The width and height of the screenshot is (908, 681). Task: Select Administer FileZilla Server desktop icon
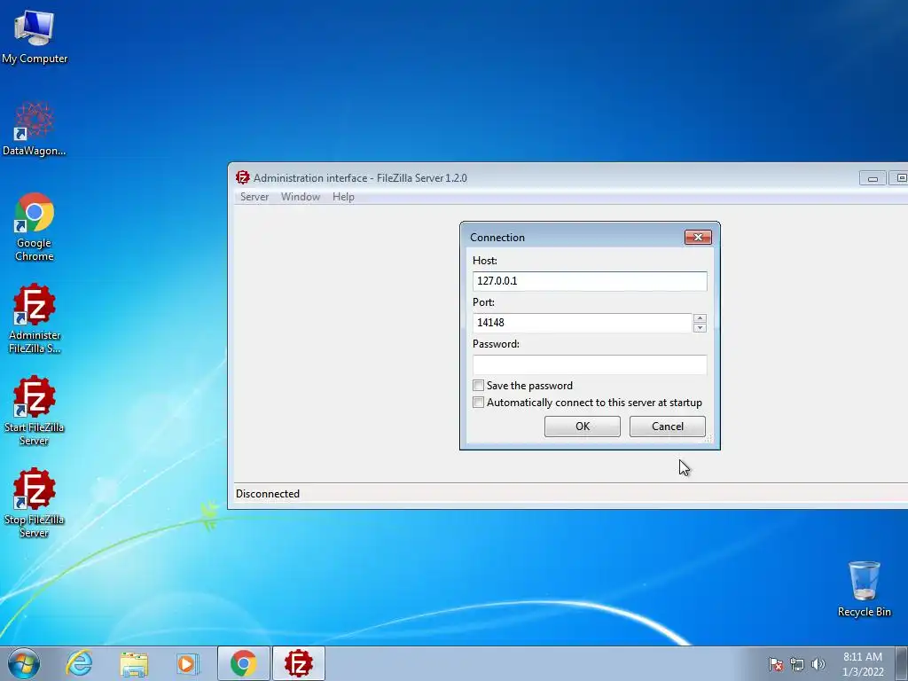[x=35, y=318]
